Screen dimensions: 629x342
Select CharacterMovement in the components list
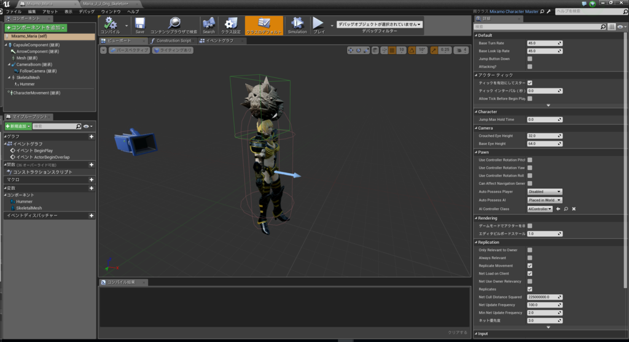pos(36,93)
